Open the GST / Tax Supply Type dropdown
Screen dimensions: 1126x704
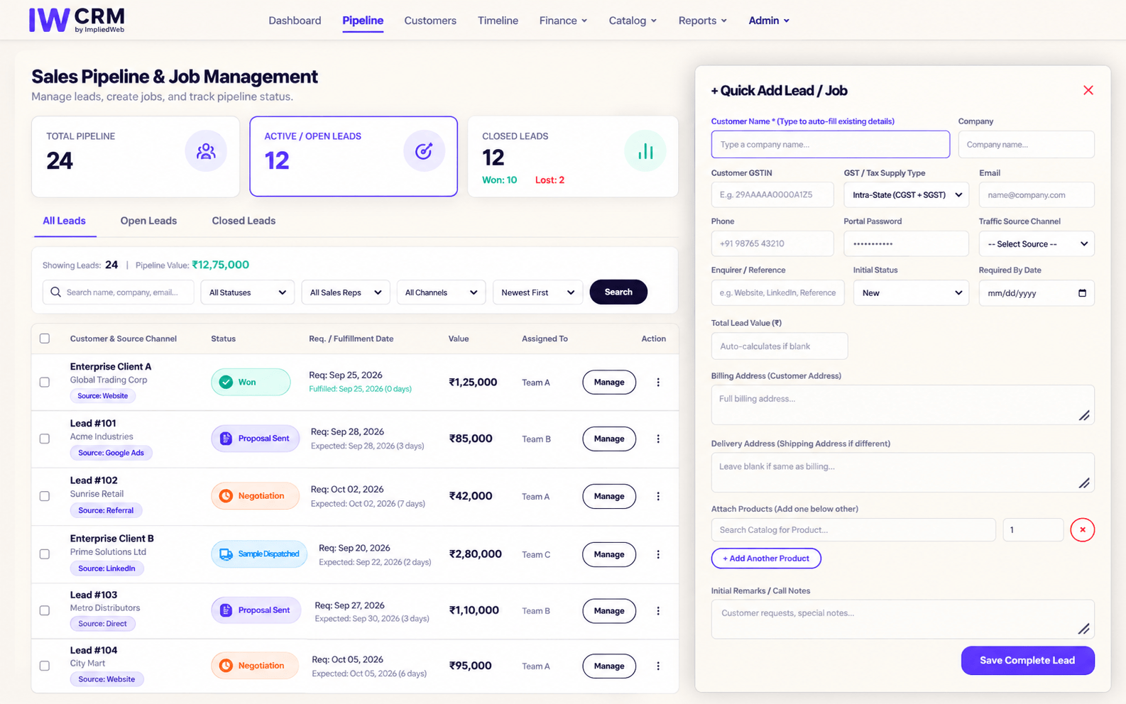(x=907, y=195)
